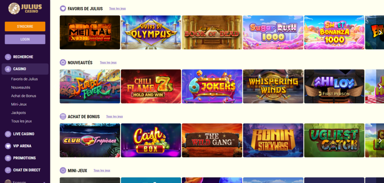
Task: Click the Nouveautés star icon
Action: (63, 63)
